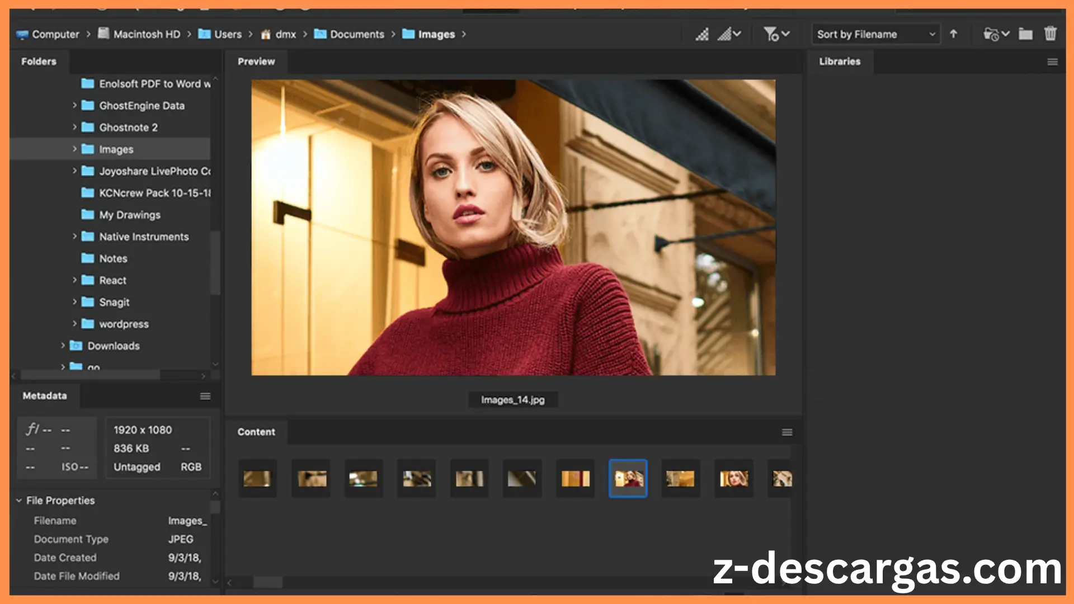Click the chevron after Images in path
Screen dimensions: 1074x604
tap(464, 34)
